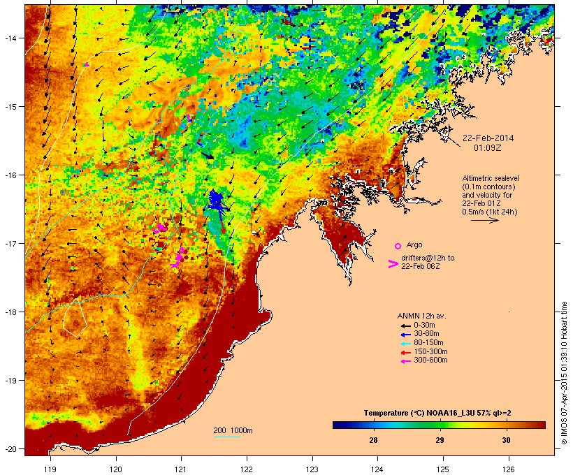The width and height of the screenshot is (573, 475).
Task: Click latitude axis label -14
Action: point(10,38)
